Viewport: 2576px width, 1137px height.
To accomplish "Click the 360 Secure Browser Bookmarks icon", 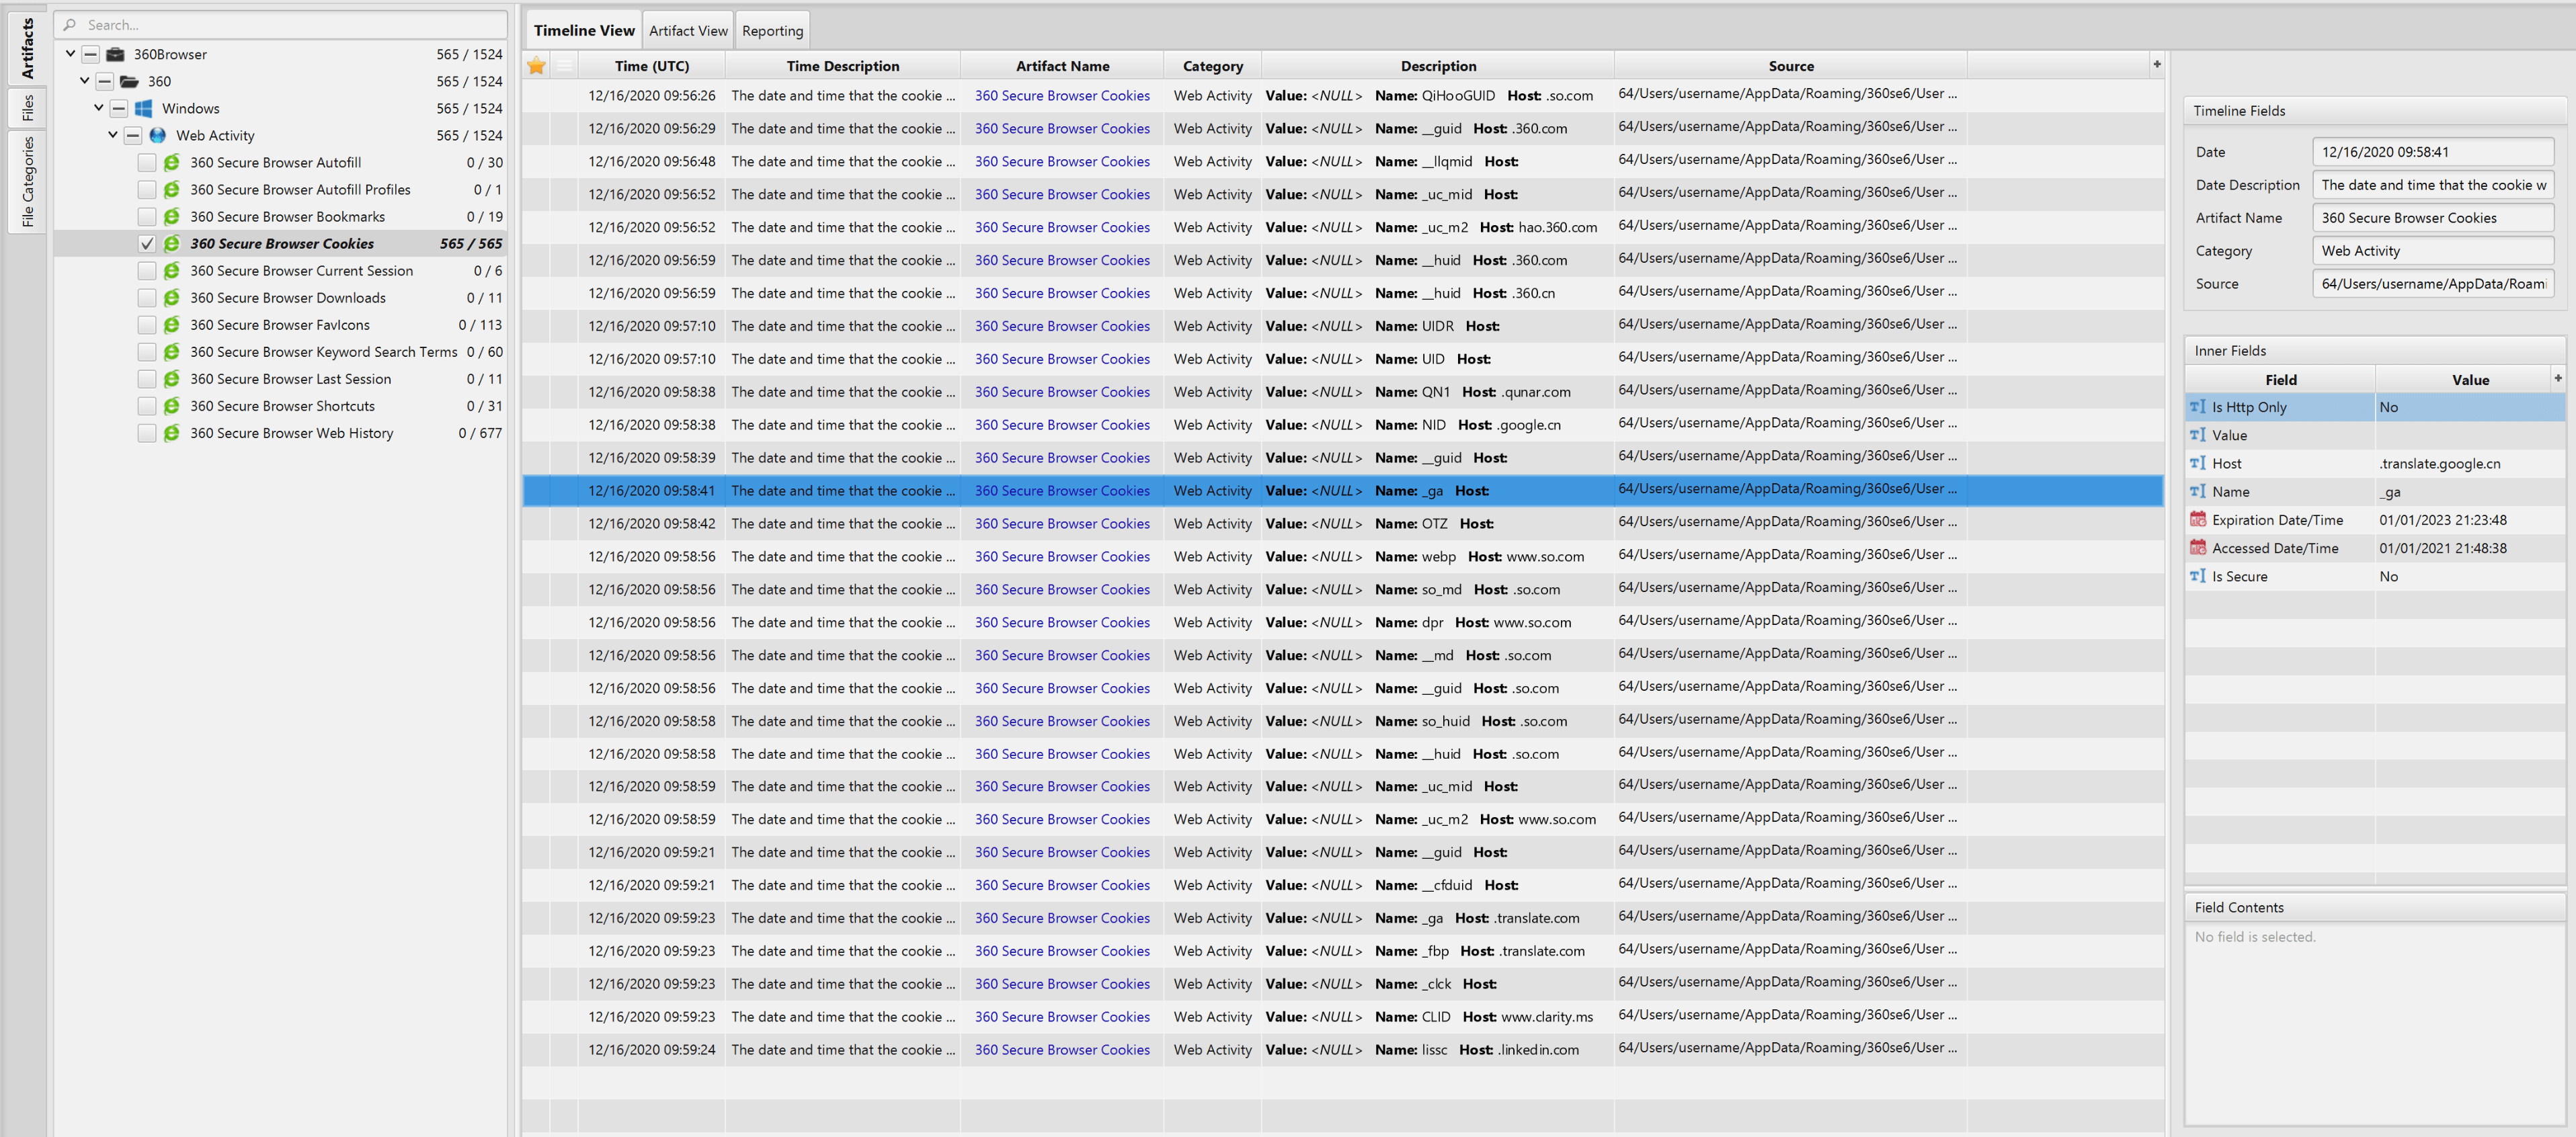I will pos(172,216).
